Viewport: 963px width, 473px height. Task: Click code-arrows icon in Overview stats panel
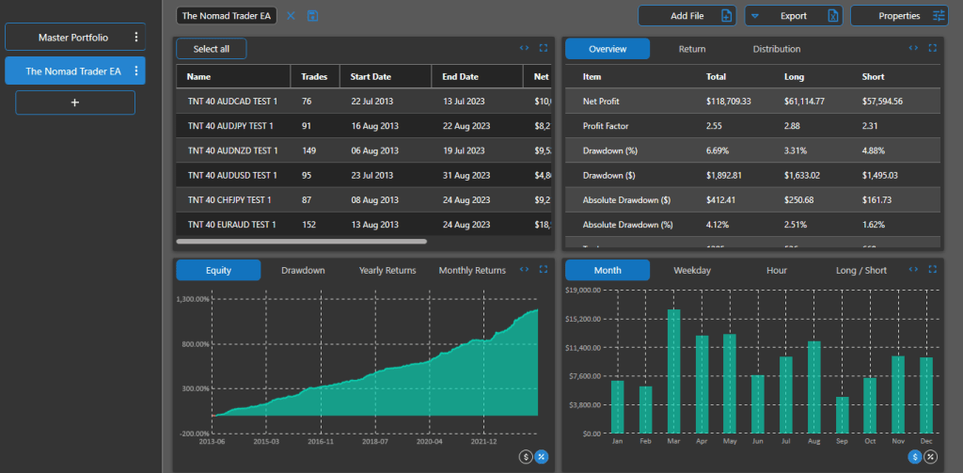tap(912, 49)
